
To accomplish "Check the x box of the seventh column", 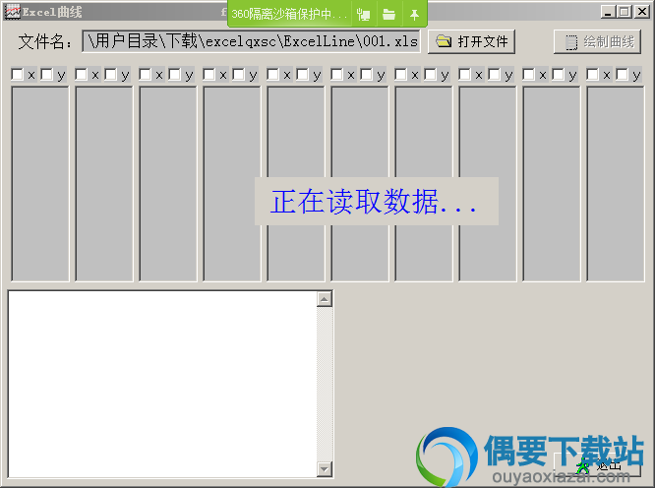I will (400, 75).
